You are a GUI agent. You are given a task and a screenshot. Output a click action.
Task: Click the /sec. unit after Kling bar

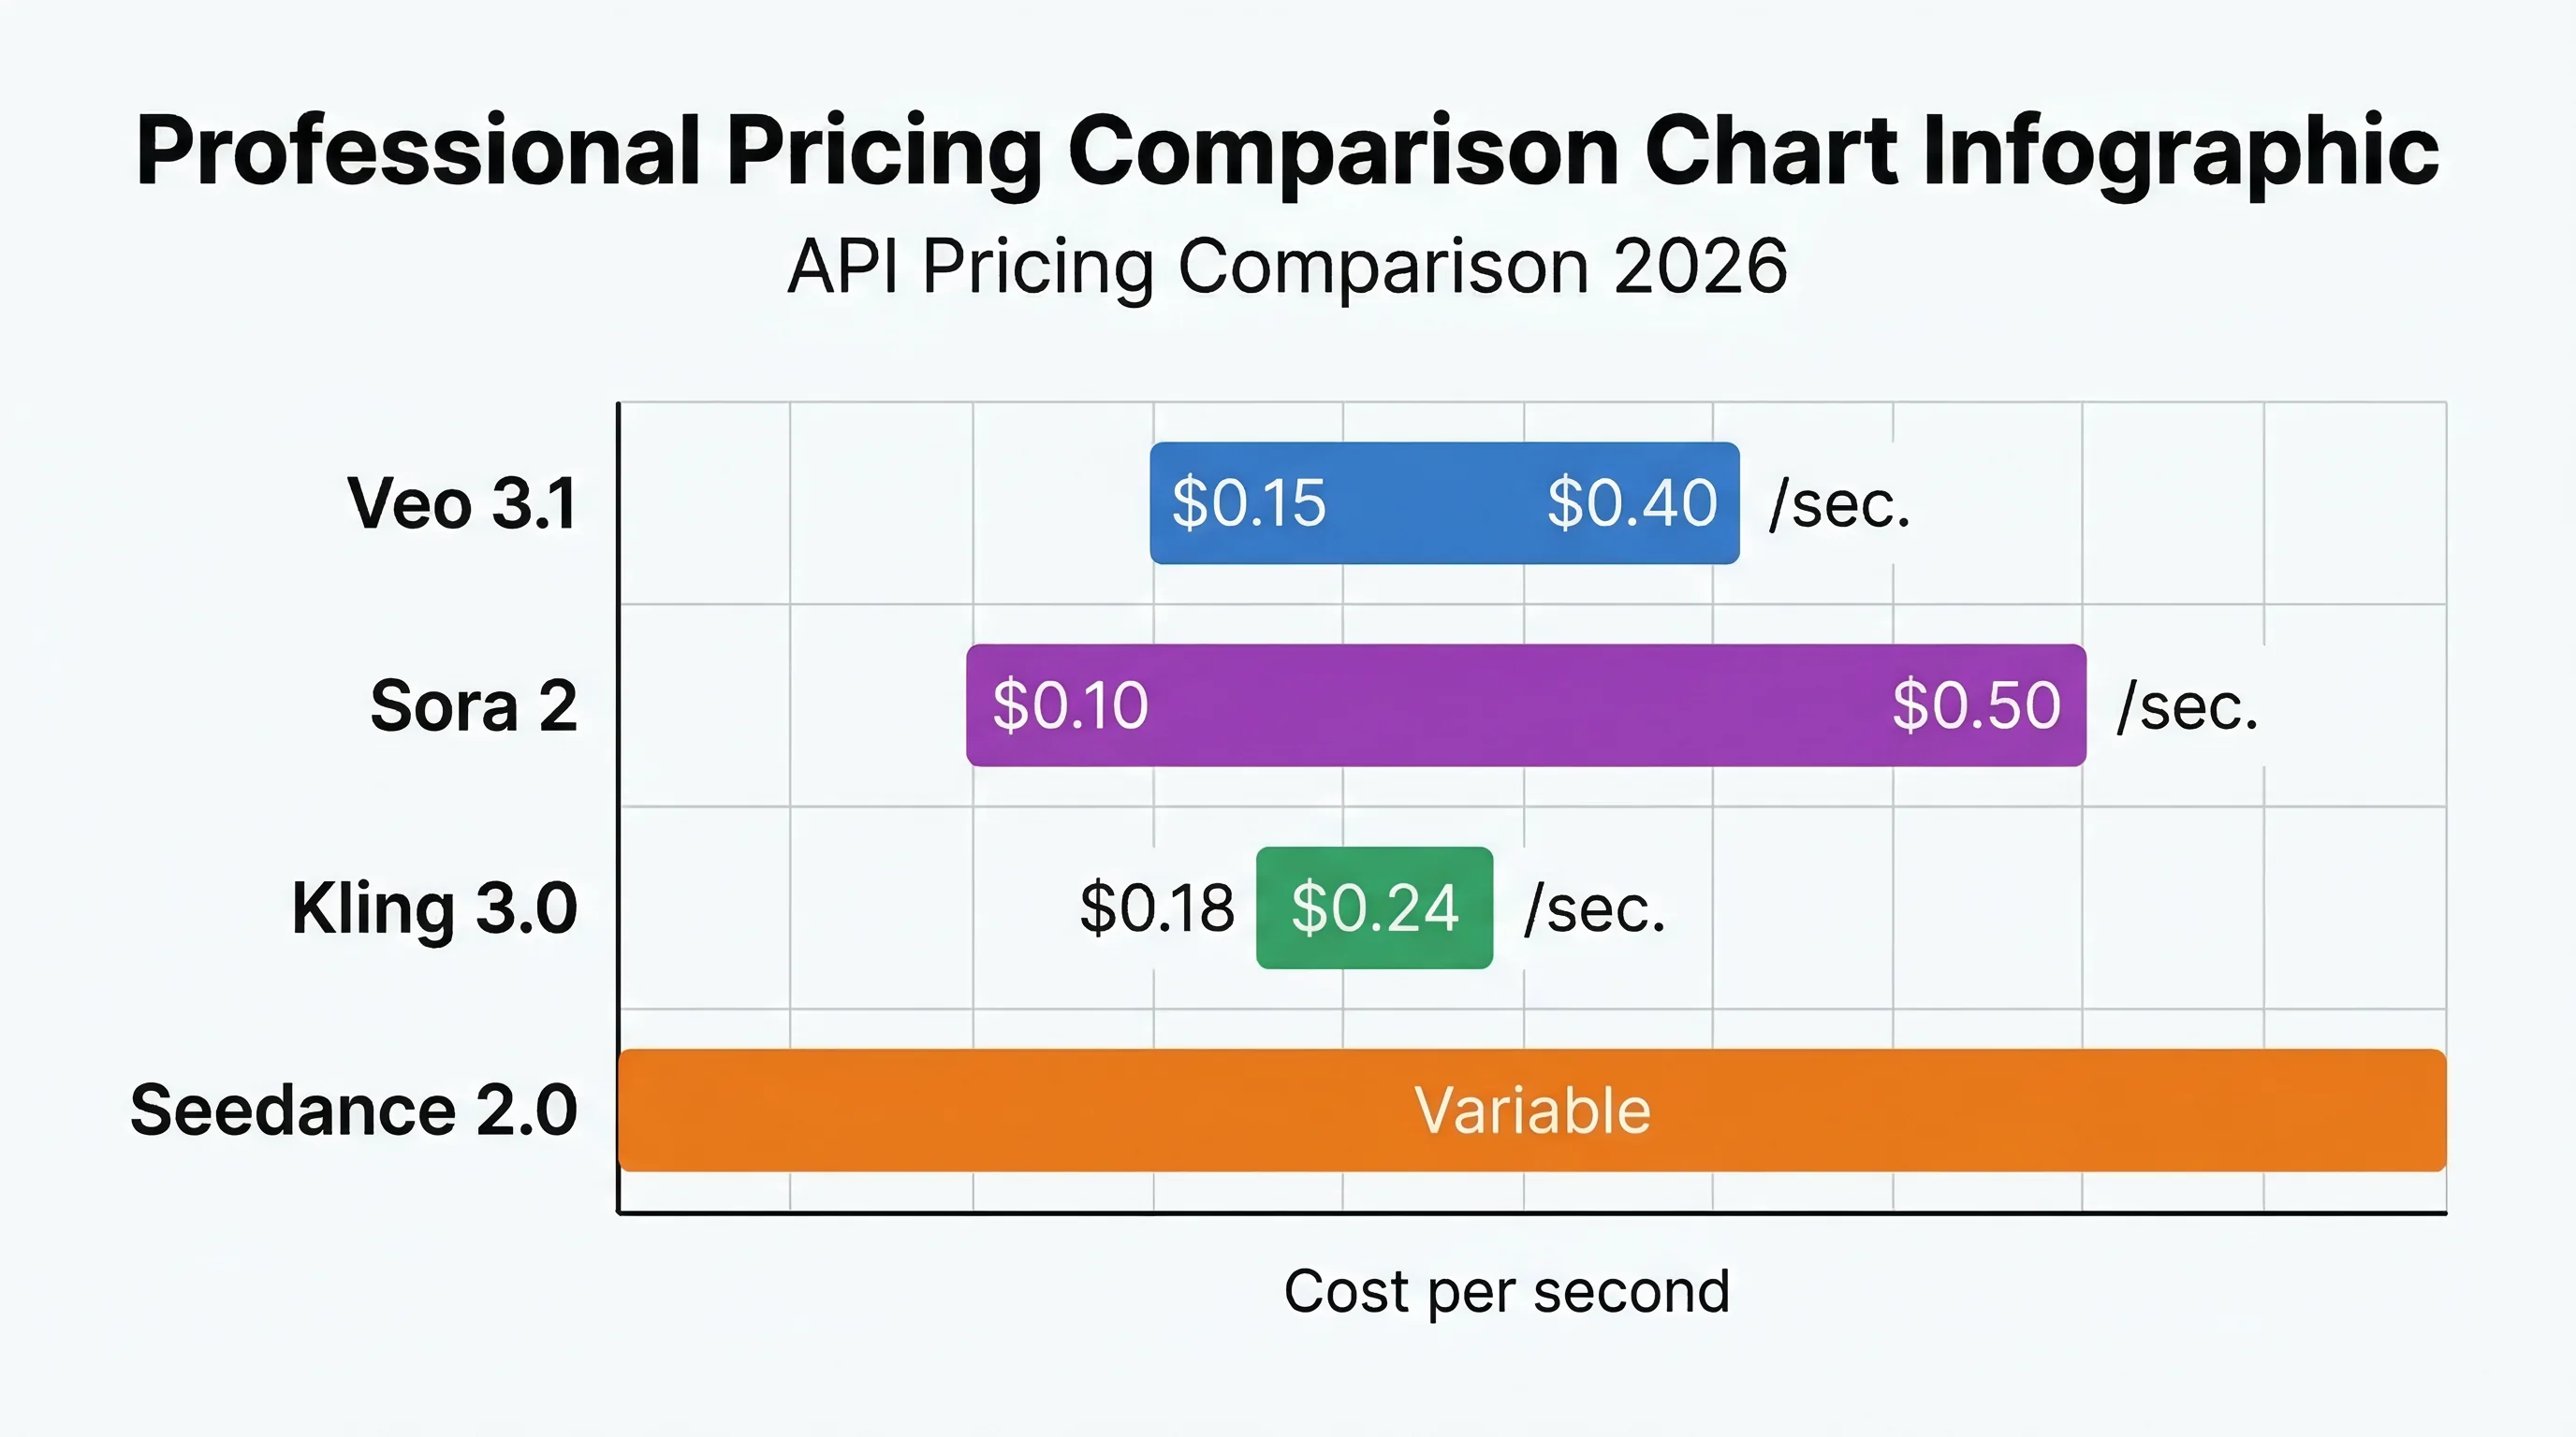pyautogui.click(x=1595, y=910)
